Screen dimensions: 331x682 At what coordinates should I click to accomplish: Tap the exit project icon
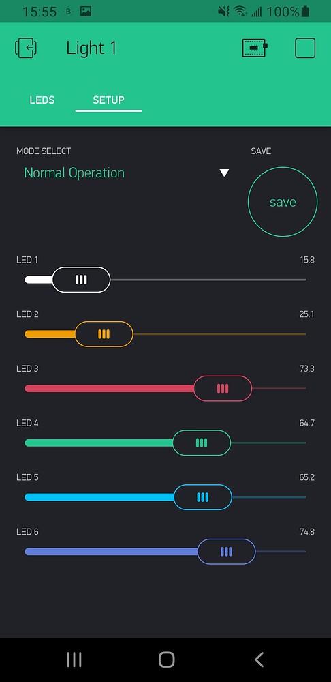click(26, 48)
